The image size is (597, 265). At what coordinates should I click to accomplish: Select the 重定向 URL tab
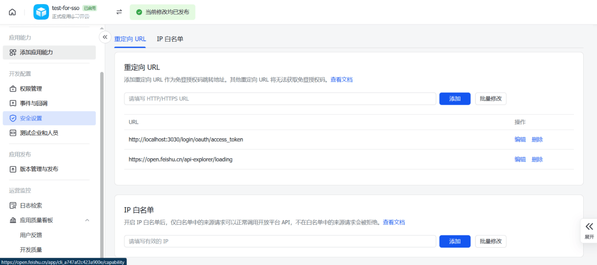click(x=130, y=39)
